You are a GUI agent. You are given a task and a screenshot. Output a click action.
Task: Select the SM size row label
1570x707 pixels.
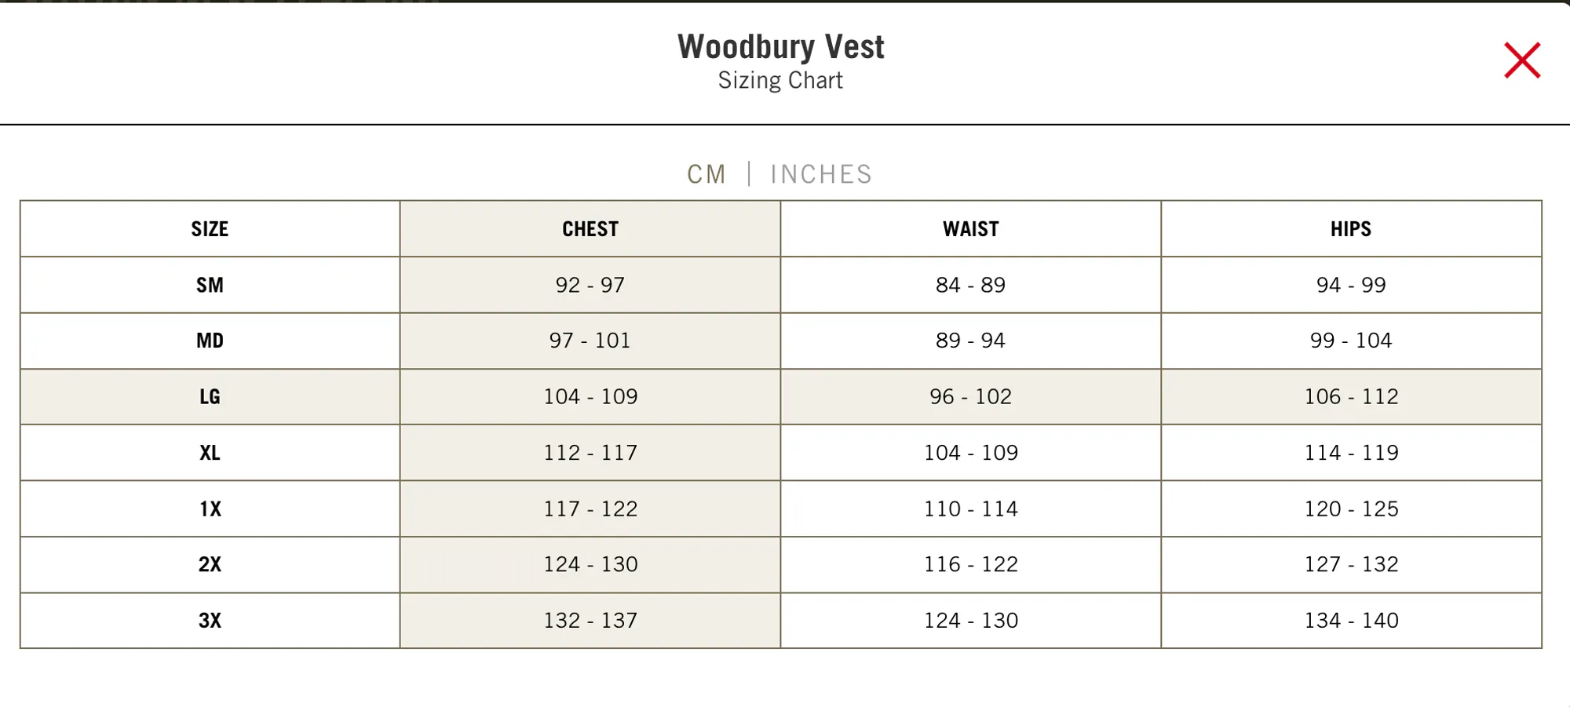(x=210, y=285)
